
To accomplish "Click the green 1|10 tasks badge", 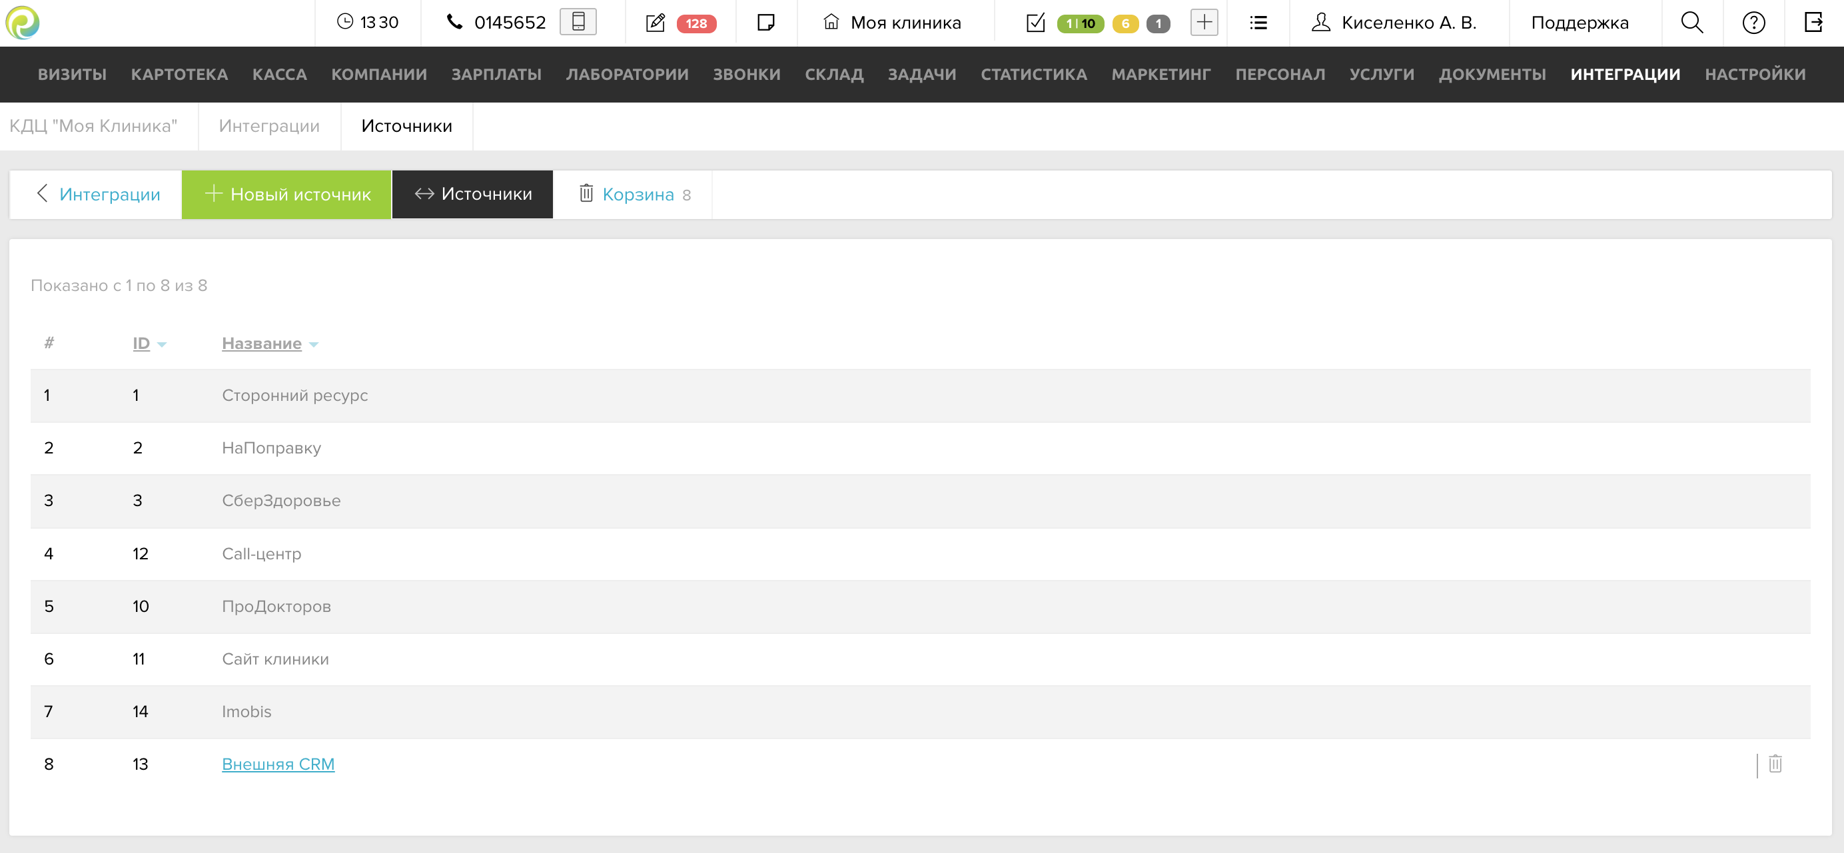I will [x=1080, y=23].
